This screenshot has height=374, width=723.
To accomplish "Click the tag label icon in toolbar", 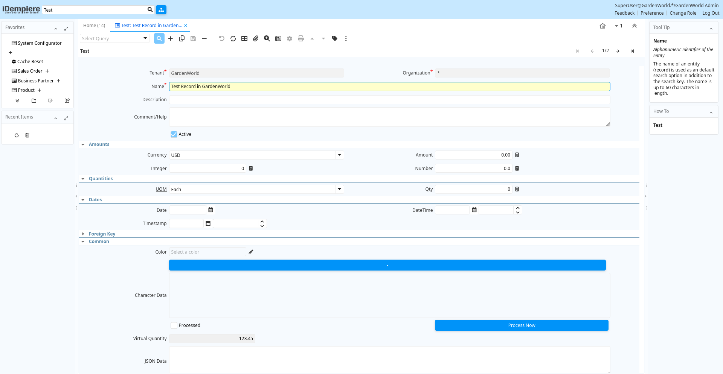I will point(334,38).
